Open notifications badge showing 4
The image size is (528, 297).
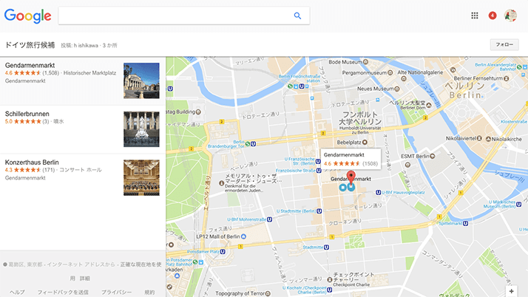point(493,16)
